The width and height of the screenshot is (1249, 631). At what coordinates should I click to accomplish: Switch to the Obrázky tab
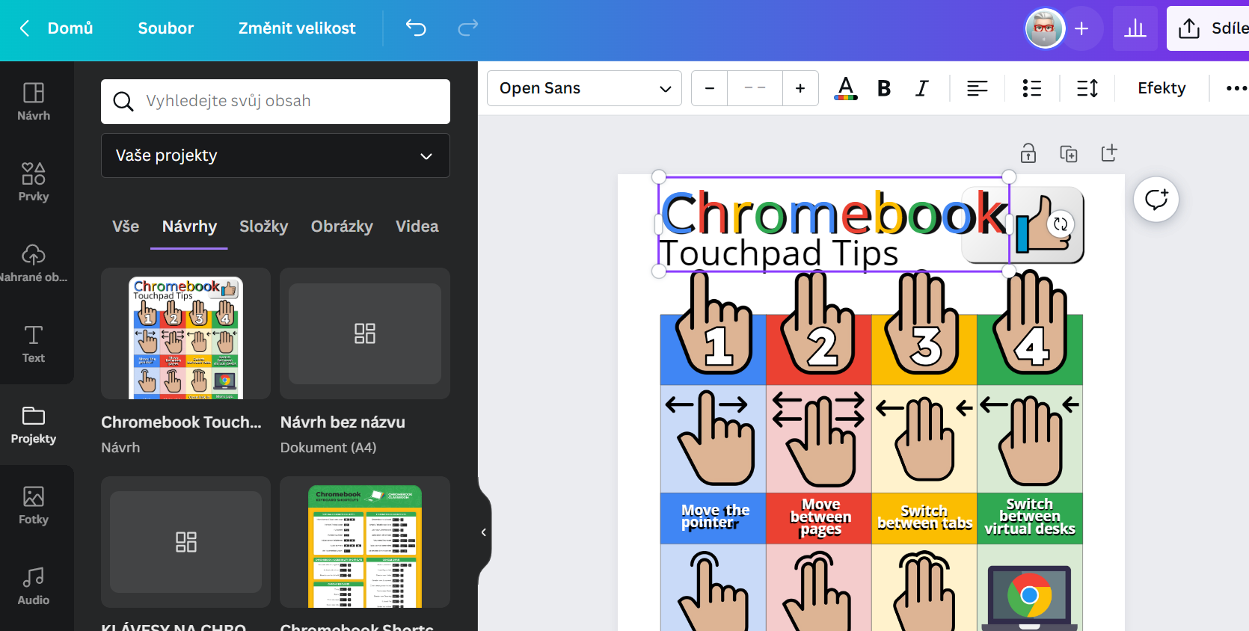tap(342, 227)
